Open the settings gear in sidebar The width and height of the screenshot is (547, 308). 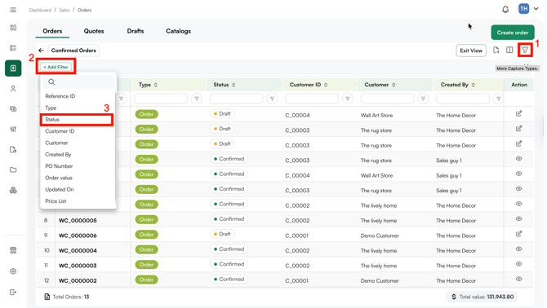coord(13,271)
